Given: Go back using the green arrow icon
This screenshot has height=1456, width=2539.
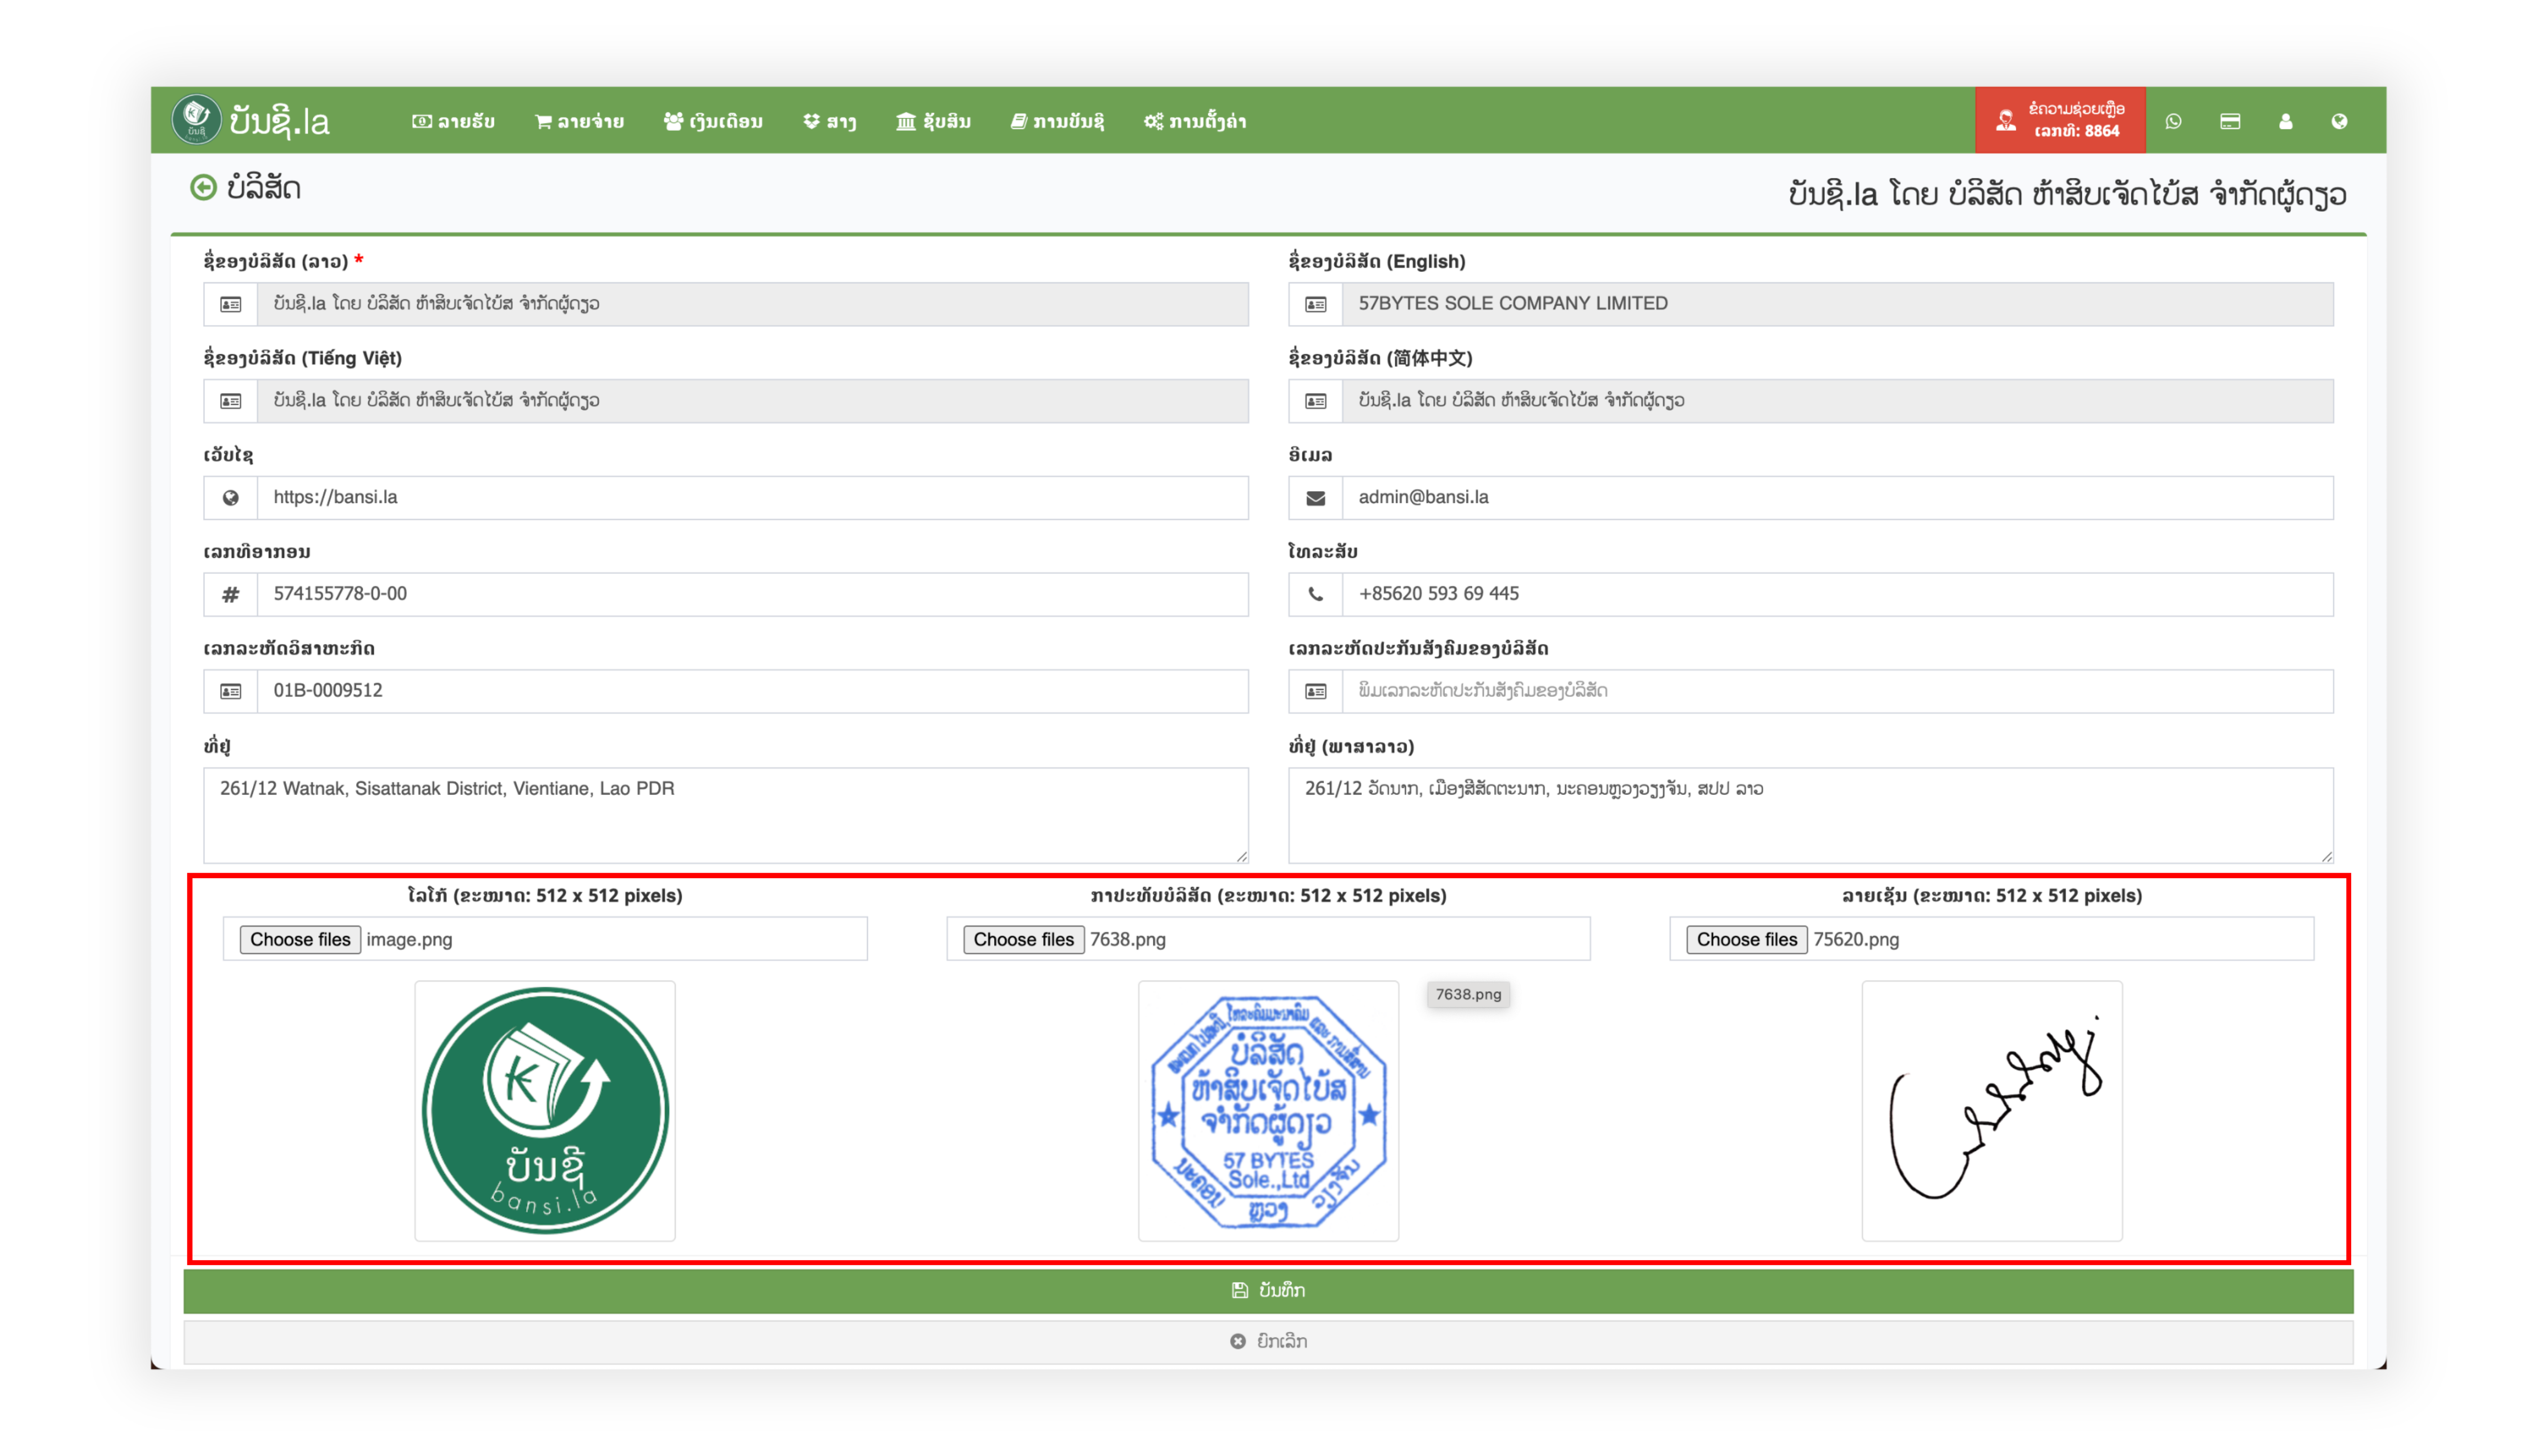Looking at the screenshot, I should coord(203,187).
